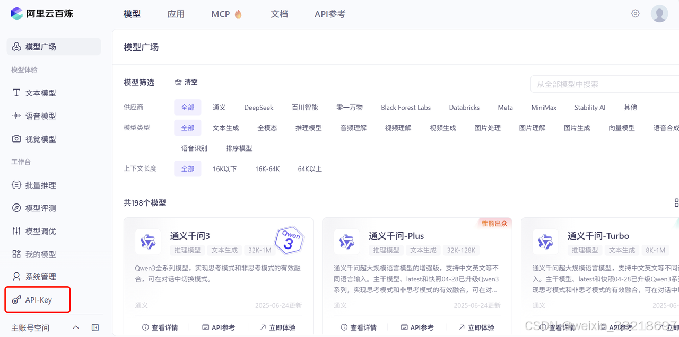Click the 通义千问3 card title
This screenshot has height=337, width=679.
190,236
